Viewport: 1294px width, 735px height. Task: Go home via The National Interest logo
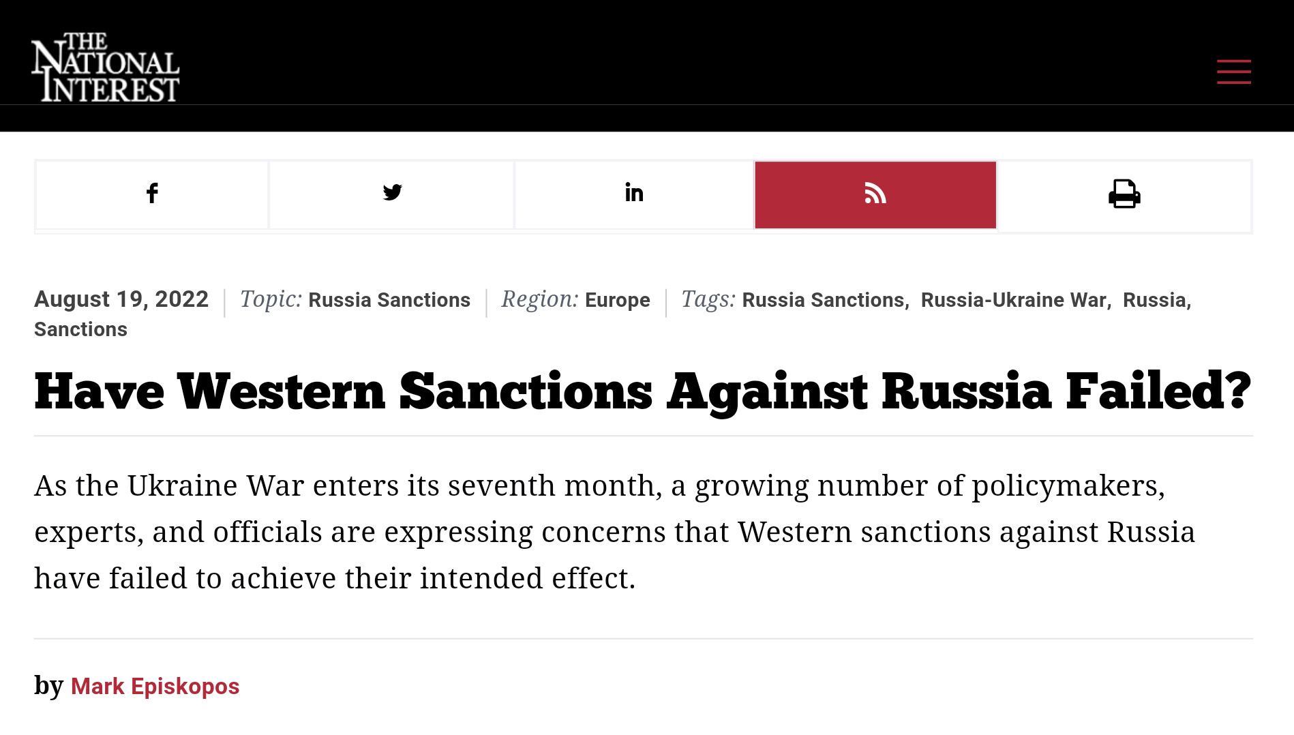(x=105, y=67)
